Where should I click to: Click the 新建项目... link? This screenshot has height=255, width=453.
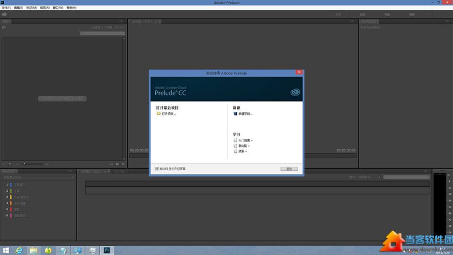245,114
